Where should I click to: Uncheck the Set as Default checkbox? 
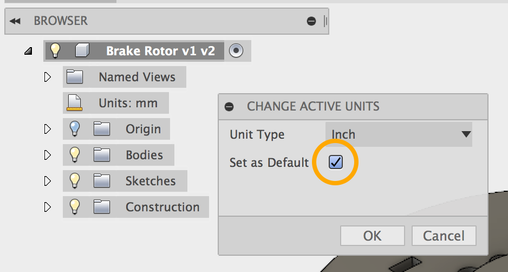336,161
